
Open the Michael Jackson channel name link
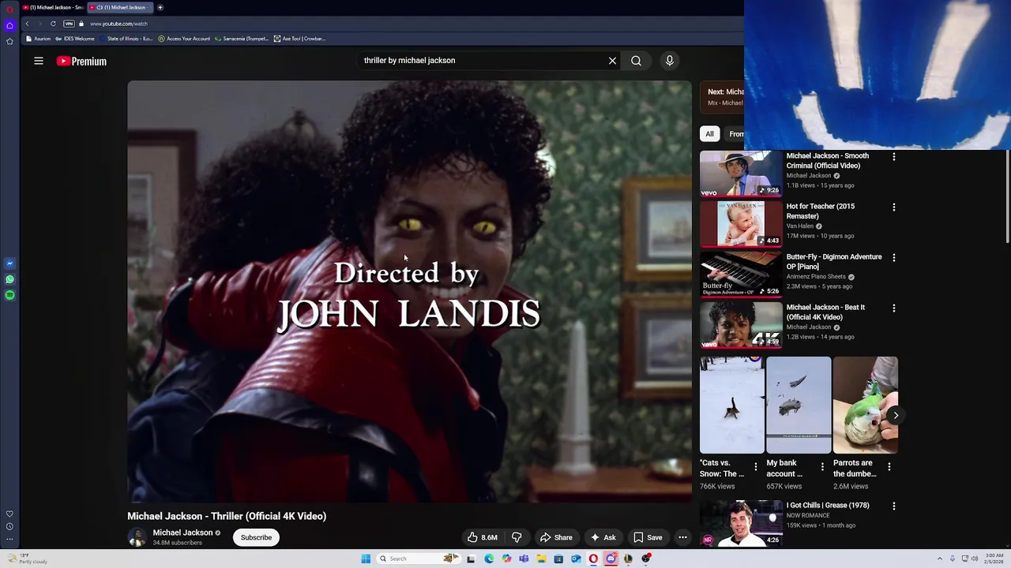click(x=182, y=532)
